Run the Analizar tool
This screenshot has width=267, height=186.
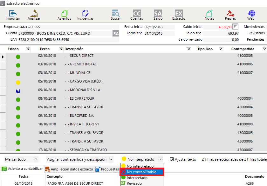(x=34, y=15)
